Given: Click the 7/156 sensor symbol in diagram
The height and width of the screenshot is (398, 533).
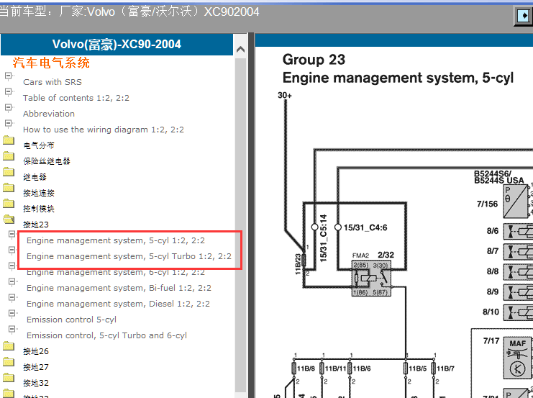Looking at the screenshot, I should [516, 202].
